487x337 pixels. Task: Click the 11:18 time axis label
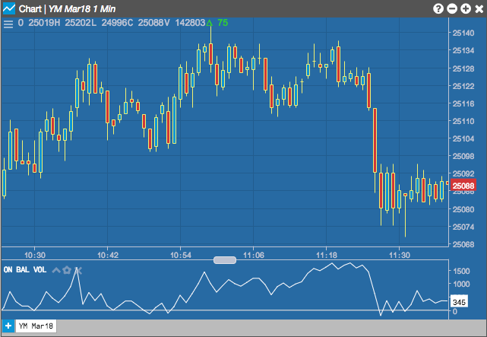[327, 256]
